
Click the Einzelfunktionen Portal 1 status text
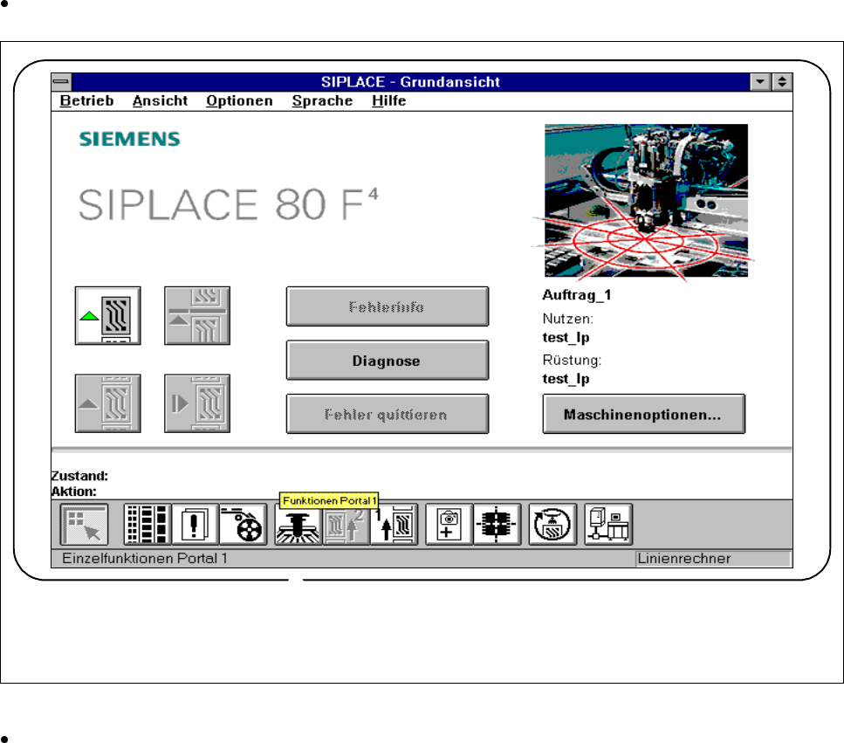[145, 558]
